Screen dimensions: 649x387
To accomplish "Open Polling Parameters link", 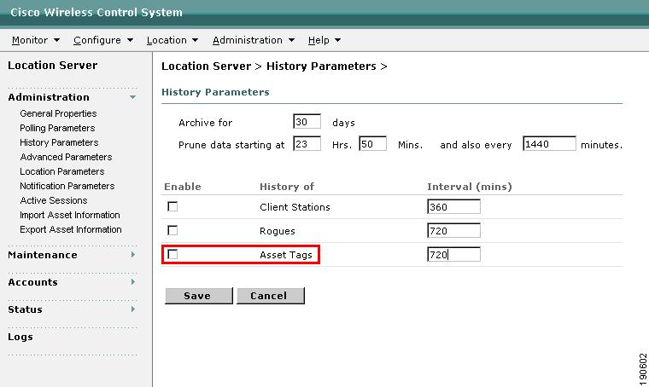I will [57, 128].
